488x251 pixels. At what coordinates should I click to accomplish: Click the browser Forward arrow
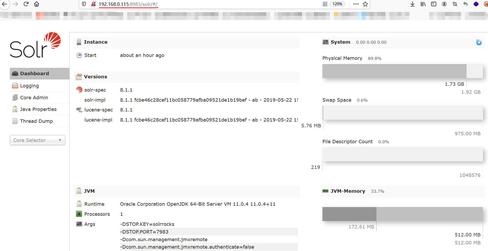(15, 4)
